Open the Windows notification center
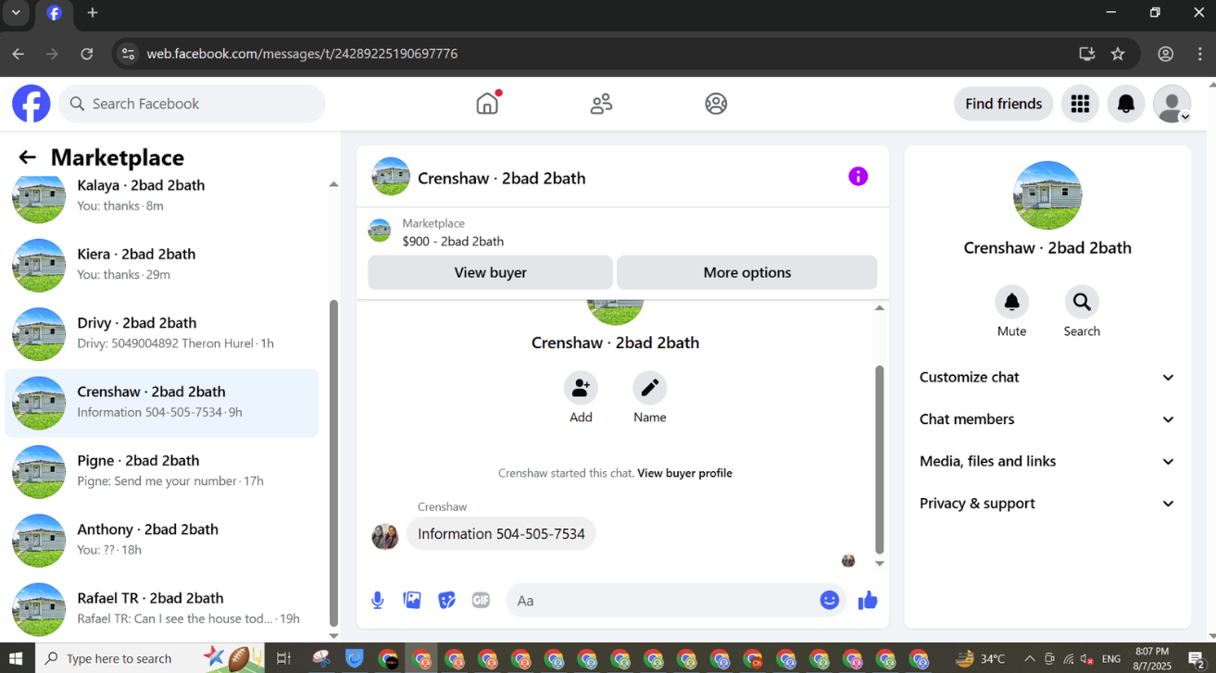1216x673 pixels. click(x=1196, y=659)
